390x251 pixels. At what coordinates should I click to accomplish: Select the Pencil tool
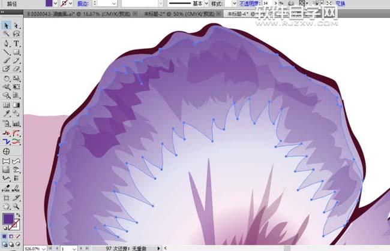click(x=16, y=61)
